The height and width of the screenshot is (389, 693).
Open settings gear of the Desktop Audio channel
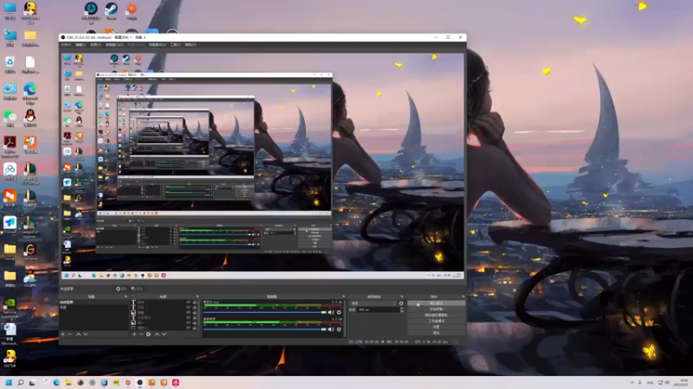tap(339, 329)
